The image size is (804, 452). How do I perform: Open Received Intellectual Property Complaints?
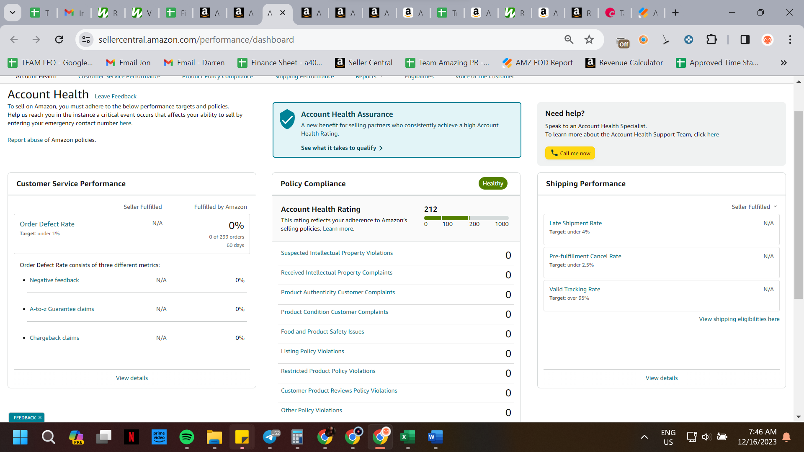[x=337, y=272]
